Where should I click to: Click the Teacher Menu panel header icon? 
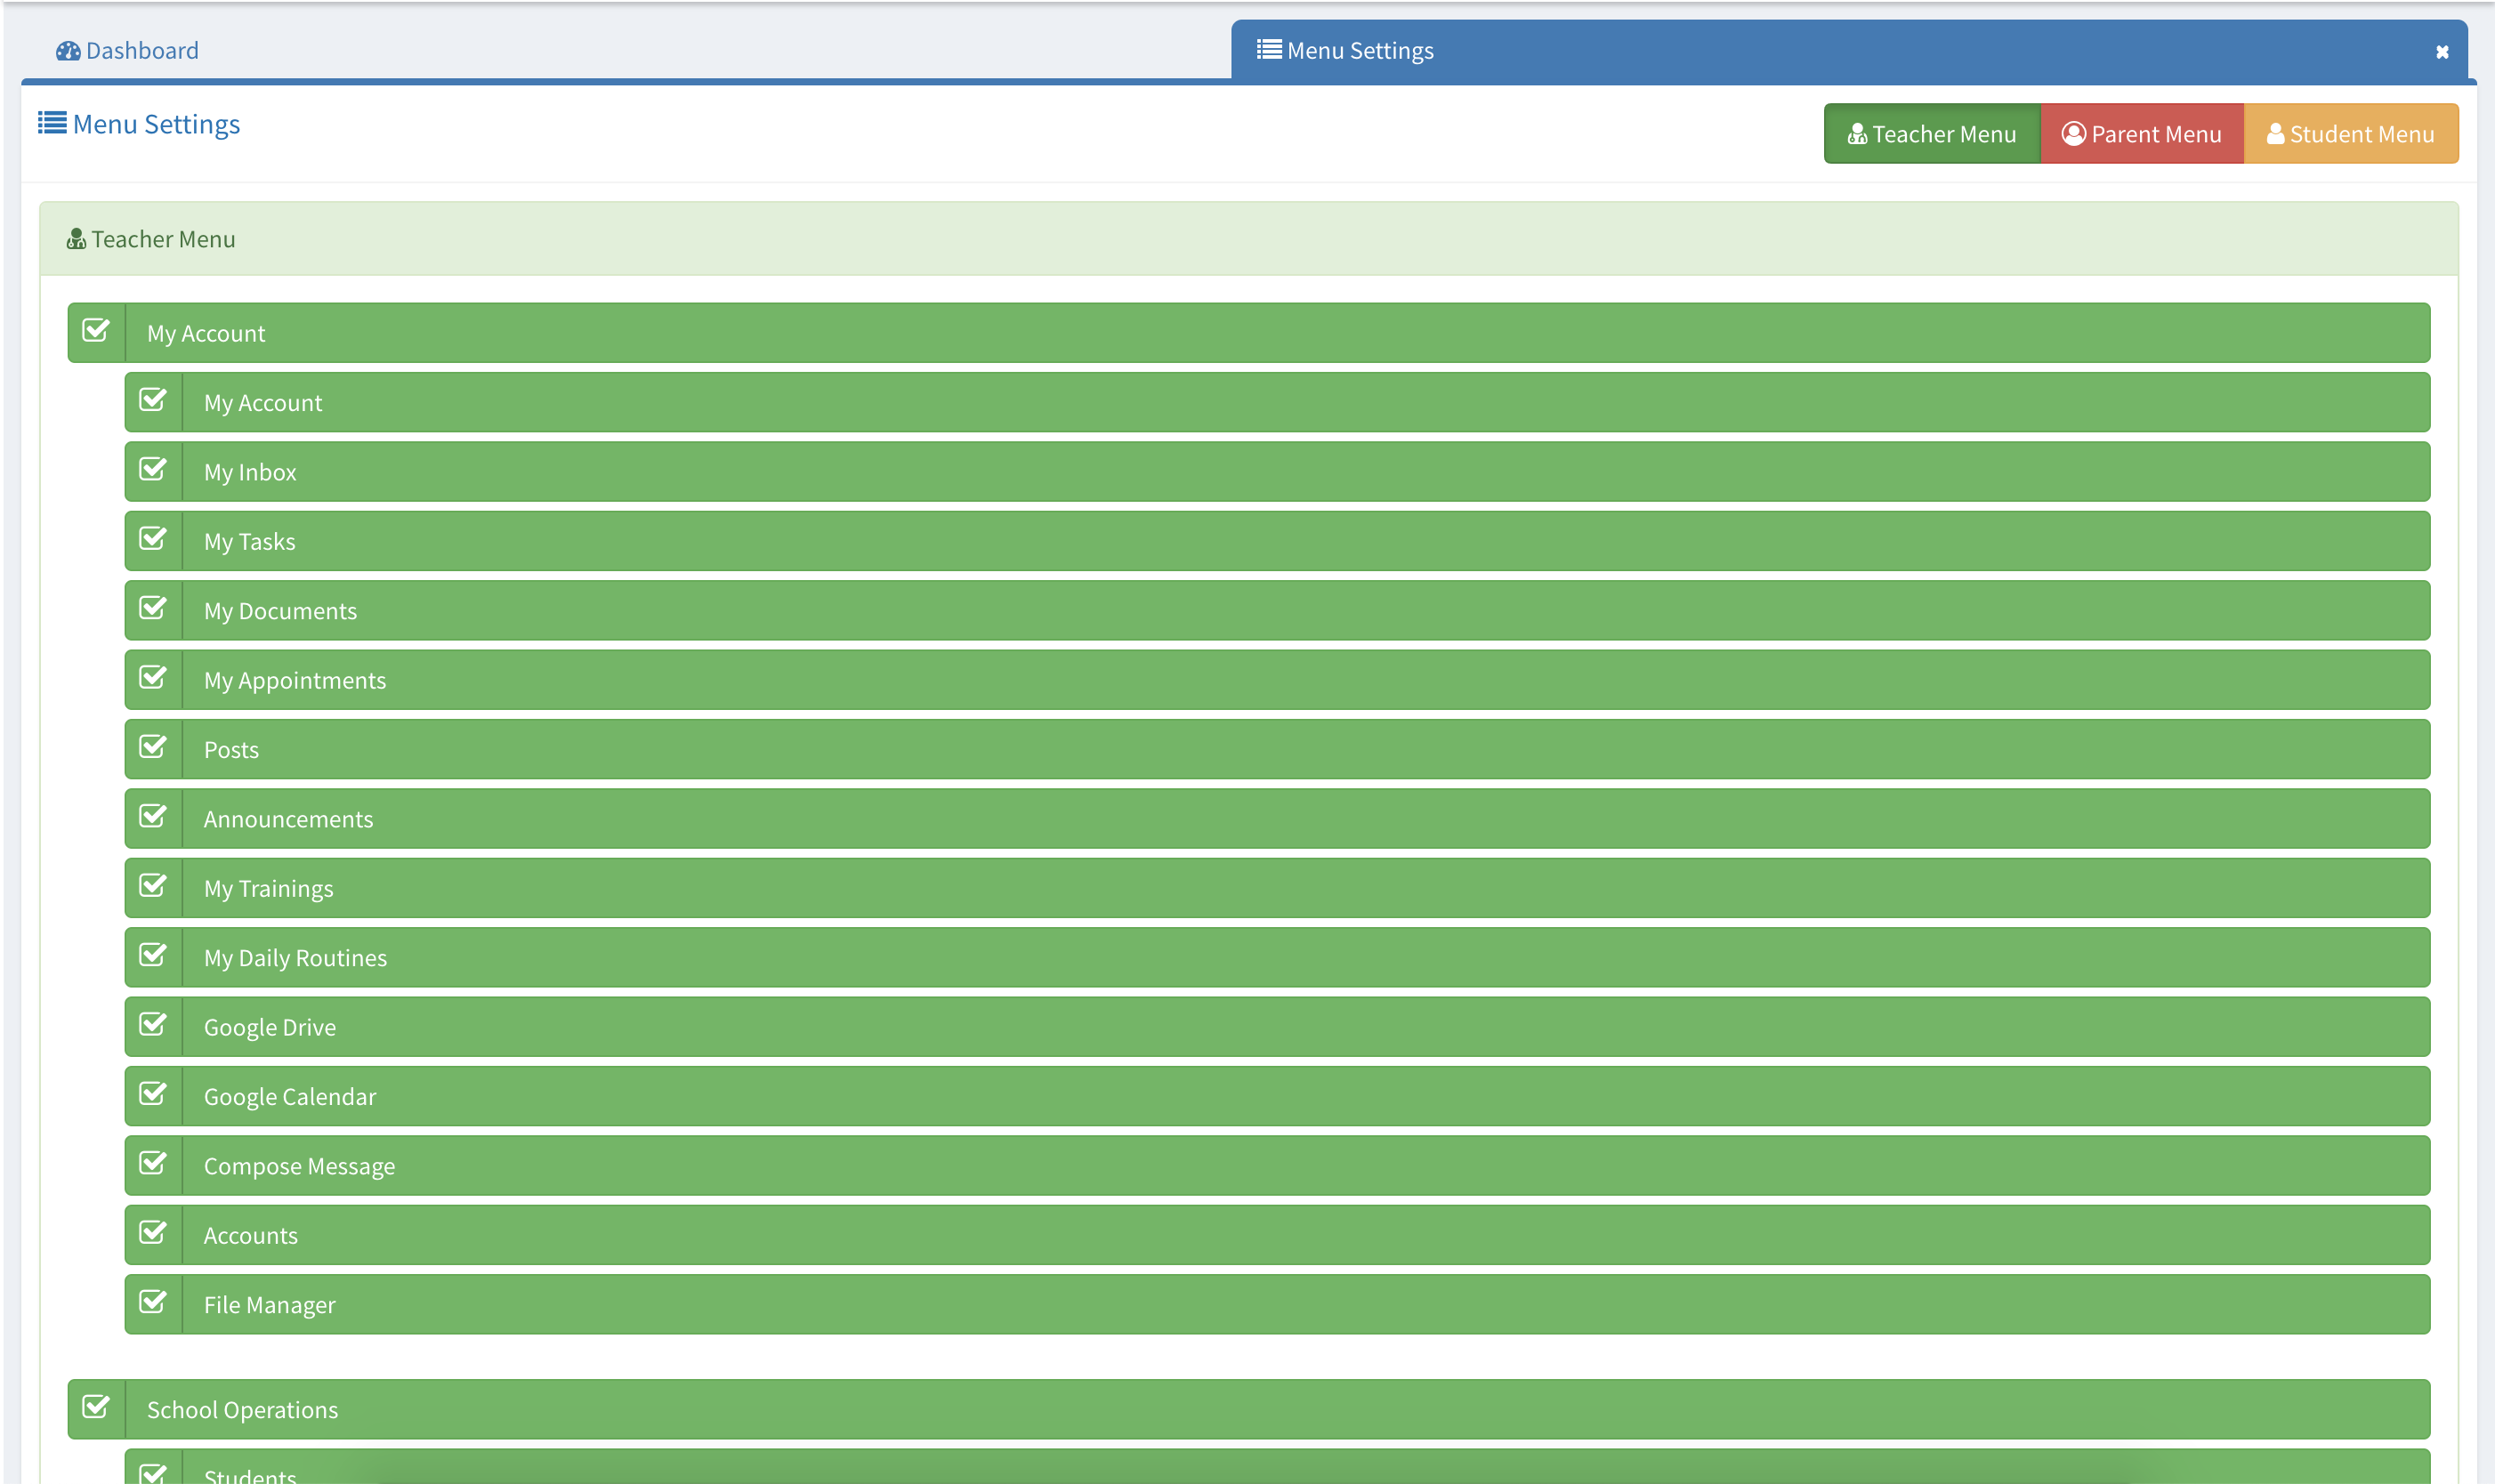point(76,239)
